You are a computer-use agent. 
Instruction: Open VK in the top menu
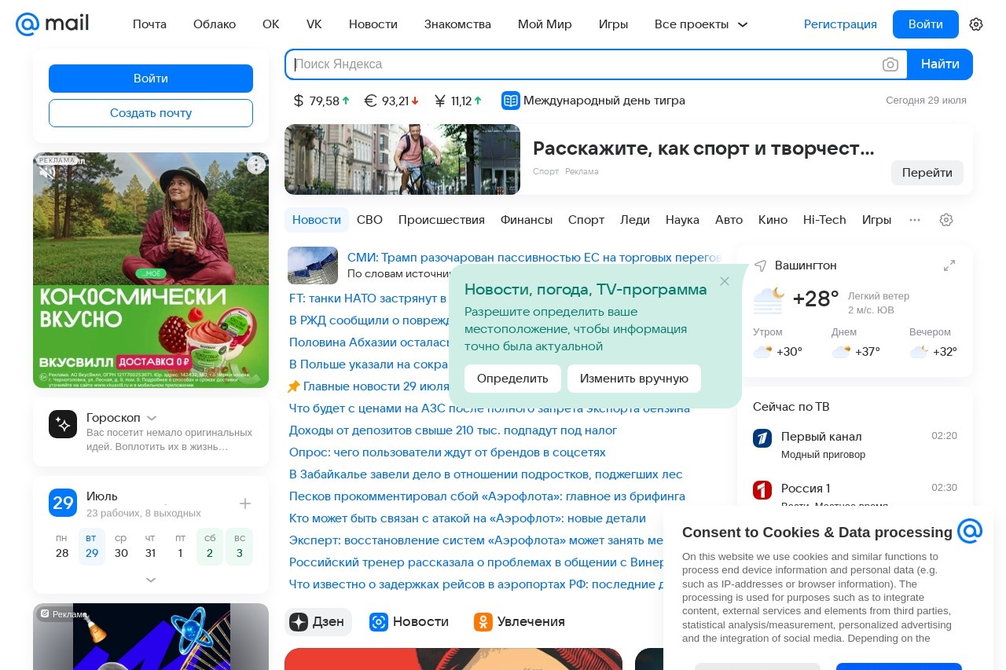click(314, 24)
